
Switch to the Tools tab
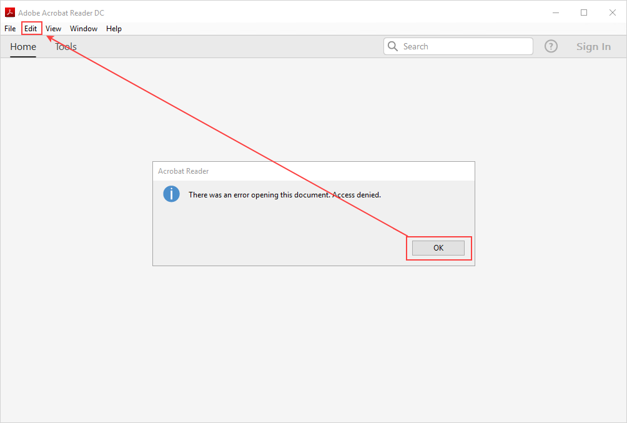coord(66,47)
